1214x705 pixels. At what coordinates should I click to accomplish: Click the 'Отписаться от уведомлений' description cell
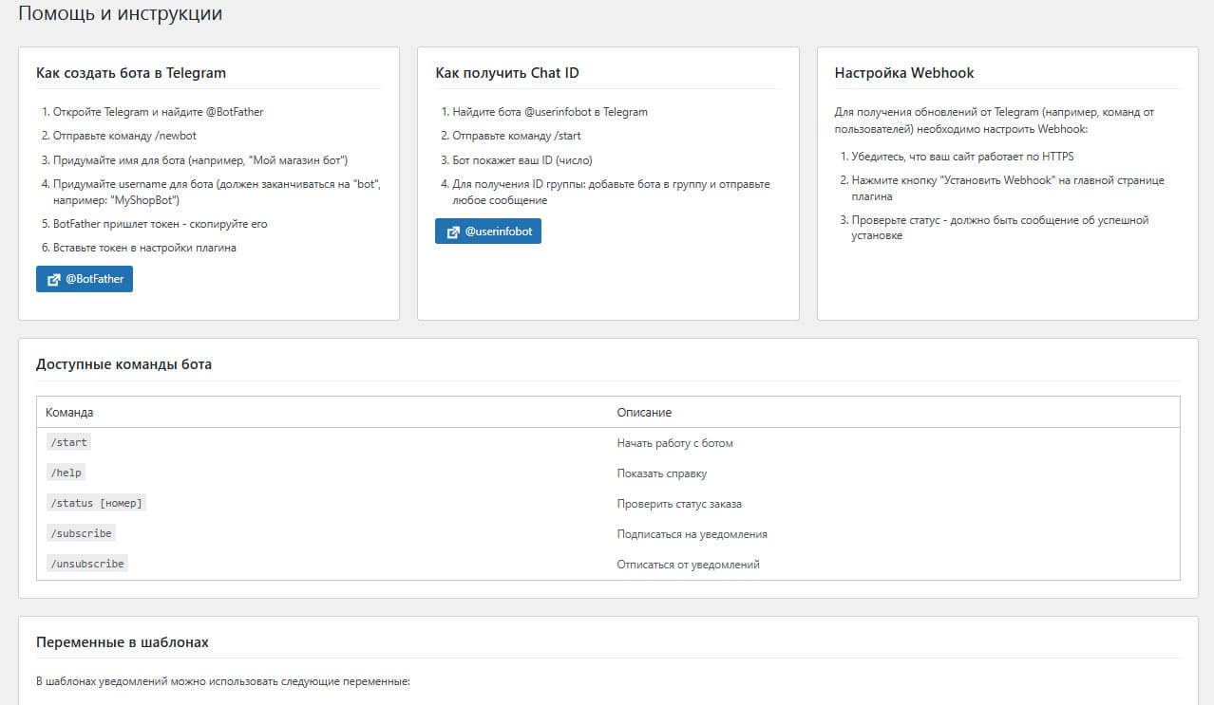[x=688, y=565]
